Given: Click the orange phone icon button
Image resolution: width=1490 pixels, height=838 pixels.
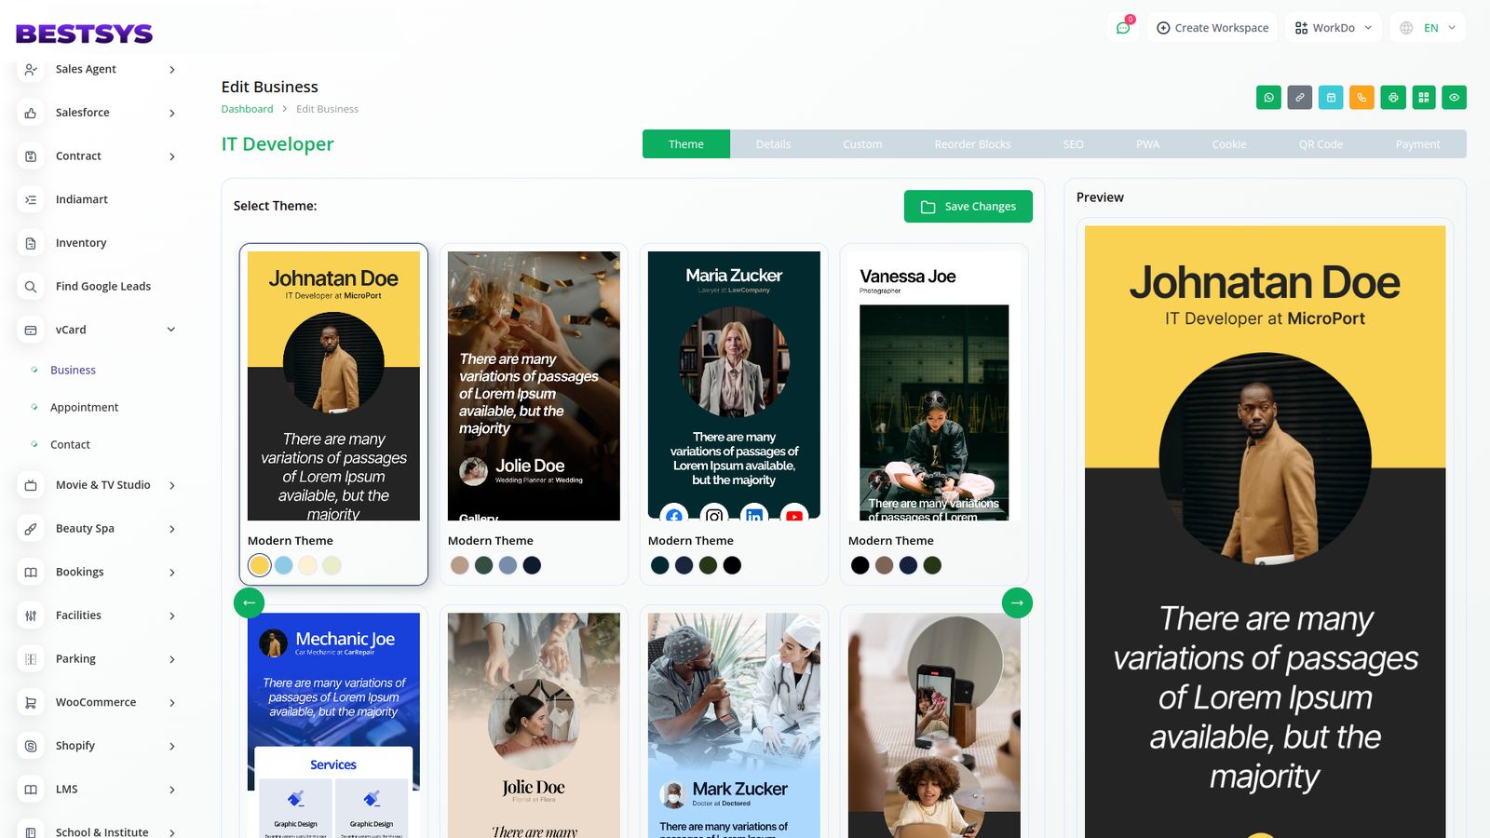Looking at the screenshot, I should tap(1361, 98).
